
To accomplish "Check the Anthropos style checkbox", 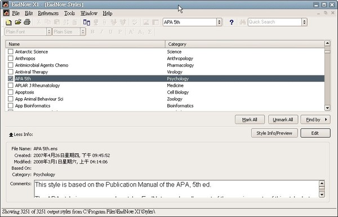I will [10, 58].
